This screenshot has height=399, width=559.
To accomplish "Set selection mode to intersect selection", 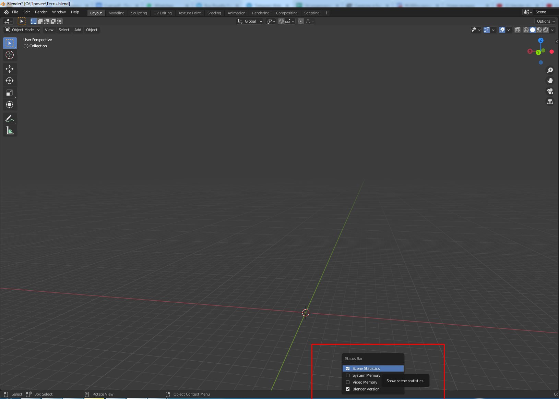I will (x=60, y=21).
